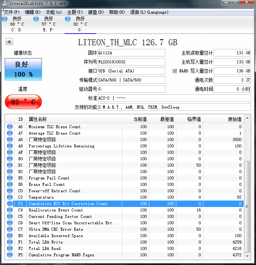Click raw value 4259 in Total LBA Write row

point(237,242)
